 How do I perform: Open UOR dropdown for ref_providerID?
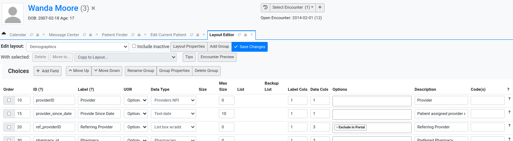(x=136, y=127)
